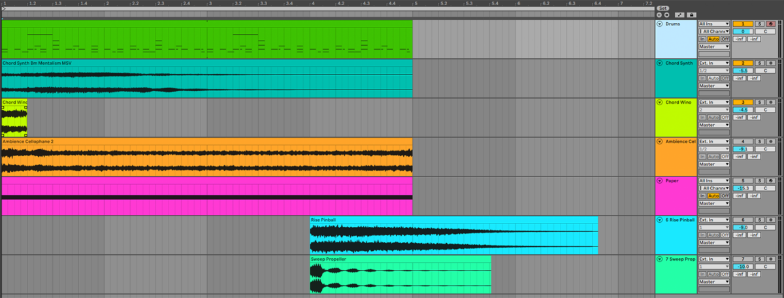
Task: Open Paper All Ins input dropdown
Action: click(x=714, y=180)
